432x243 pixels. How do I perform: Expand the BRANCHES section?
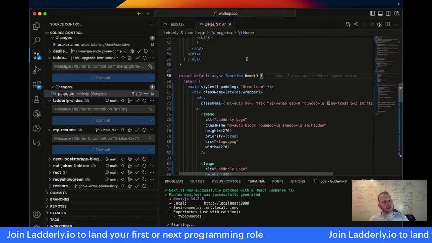click(59, 199)
